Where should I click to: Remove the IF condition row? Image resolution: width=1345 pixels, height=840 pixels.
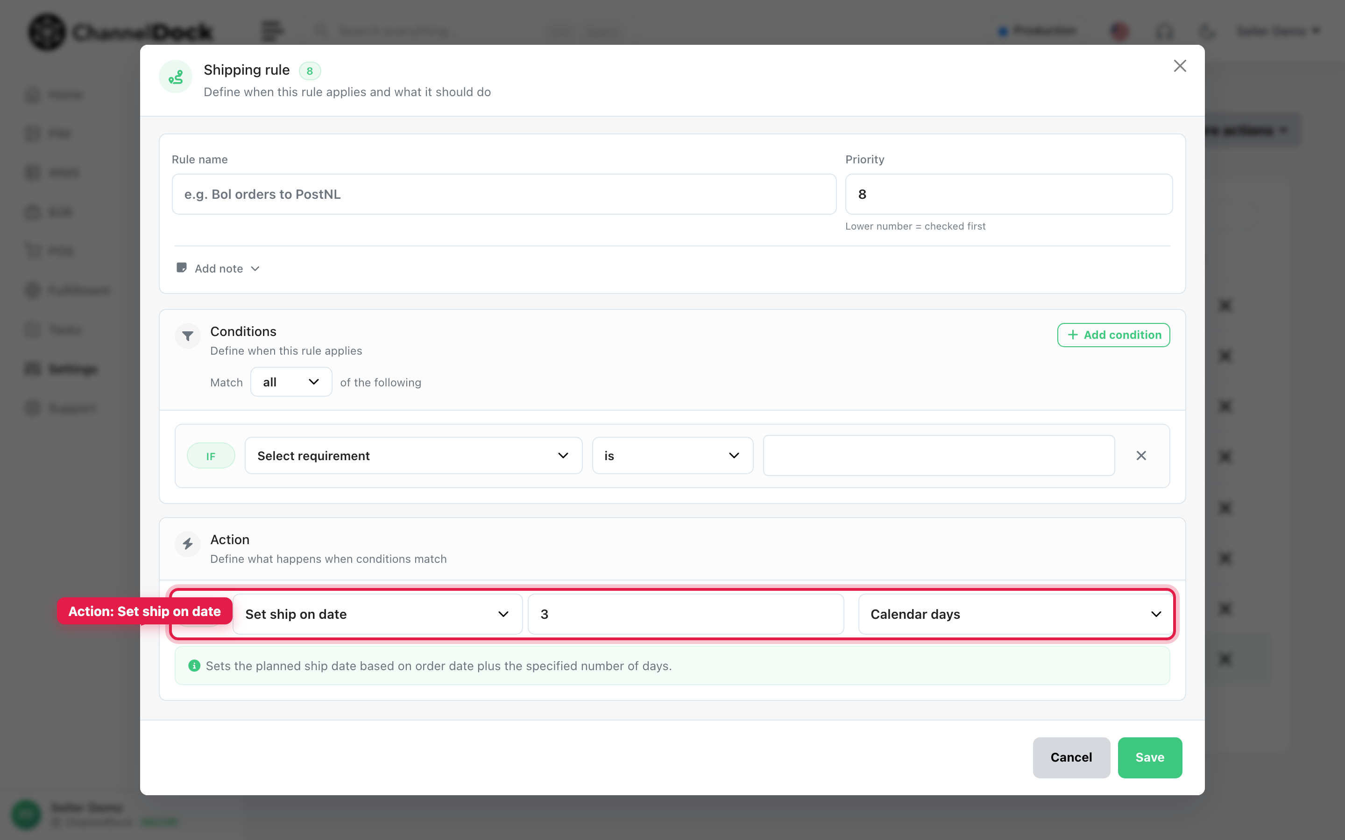1141,455
